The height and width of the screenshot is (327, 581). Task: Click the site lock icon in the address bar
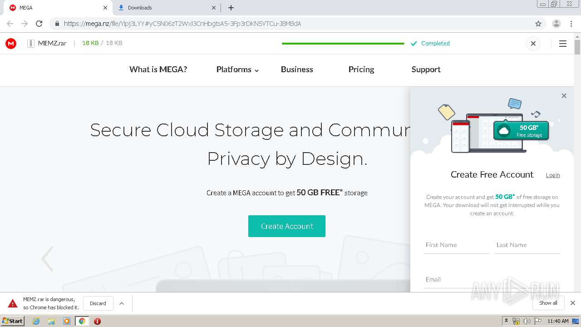57,24
